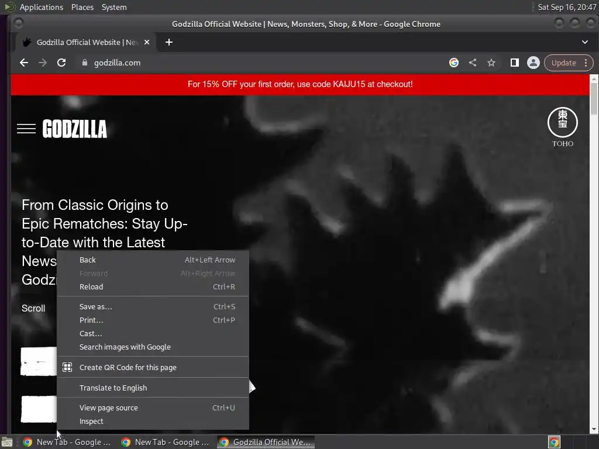Select Cast... in context menu
Viewport: 599px width, 449px height.
click(x=153, y=333)
